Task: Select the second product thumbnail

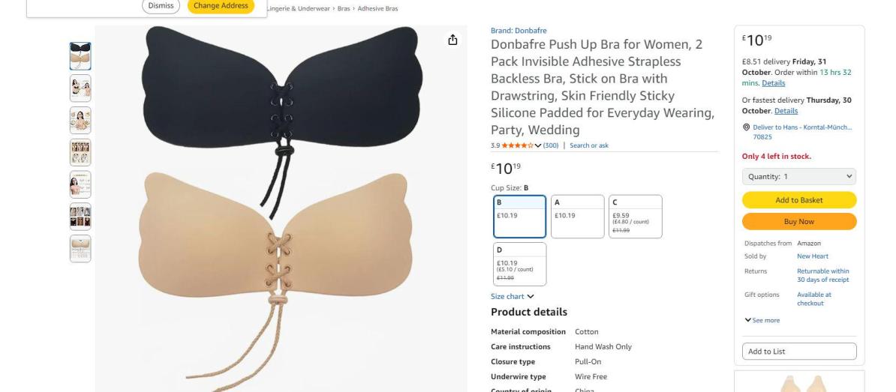Action: pos(80,88)
